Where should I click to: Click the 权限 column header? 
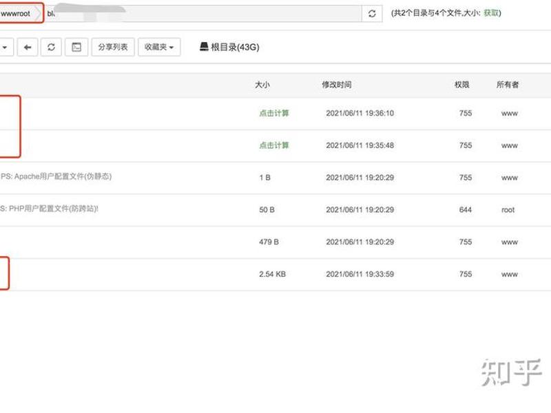click(461, 85)
